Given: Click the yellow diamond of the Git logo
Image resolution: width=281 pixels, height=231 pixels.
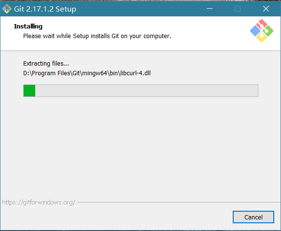Looking at the screenshot, I should coord(262,38).
